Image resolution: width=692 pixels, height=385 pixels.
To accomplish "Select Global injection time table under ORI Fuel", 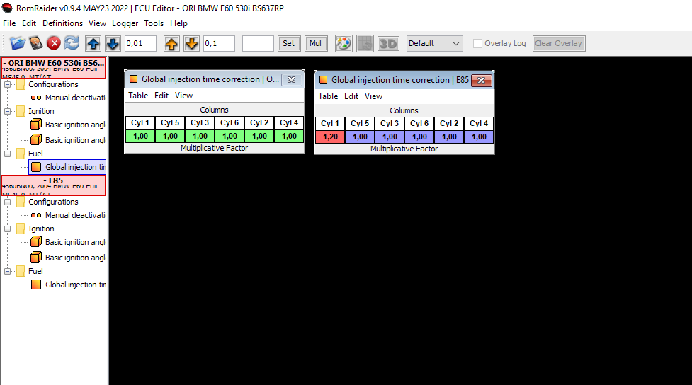I will point(68,167).
